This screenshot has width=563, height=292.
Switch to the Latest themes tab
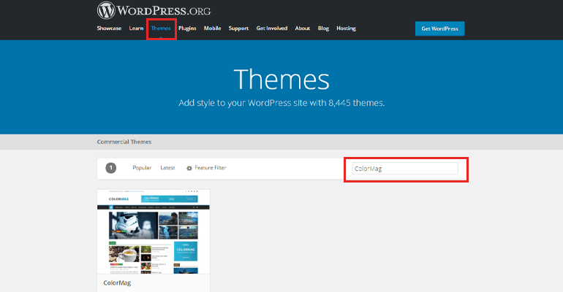tap(167, 168)
